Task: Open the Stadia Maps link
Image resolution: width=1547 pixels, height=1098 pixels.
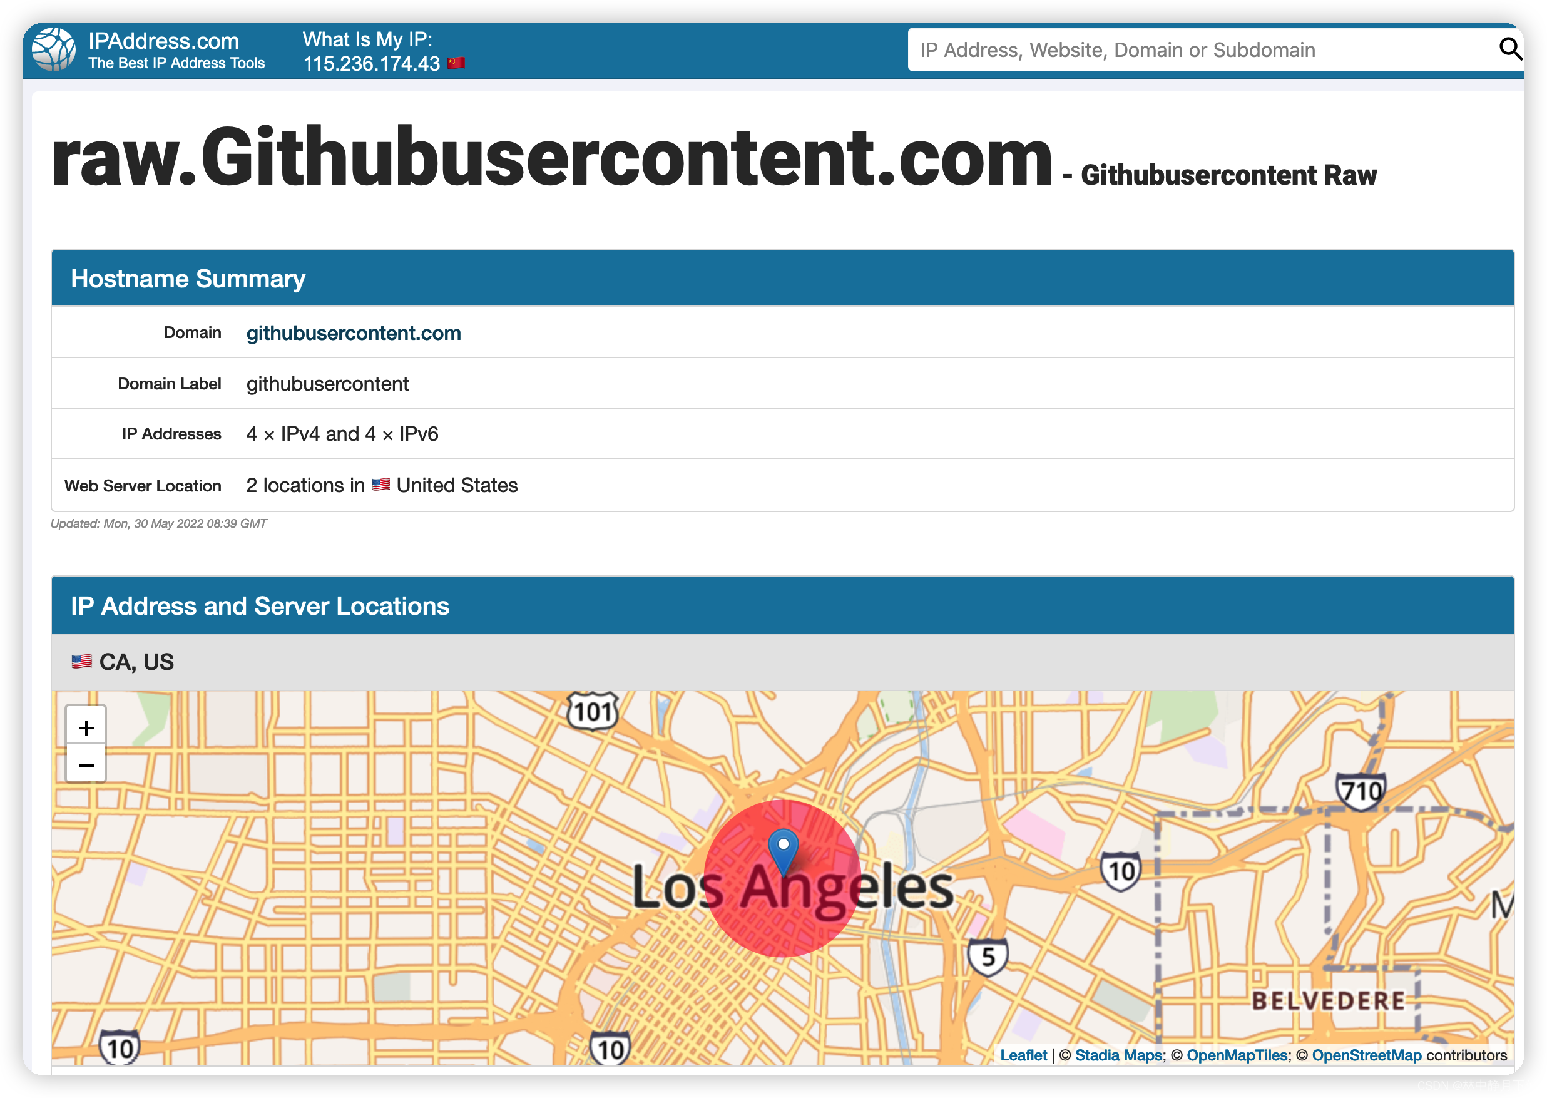Action: [x=1118, y=1055]
